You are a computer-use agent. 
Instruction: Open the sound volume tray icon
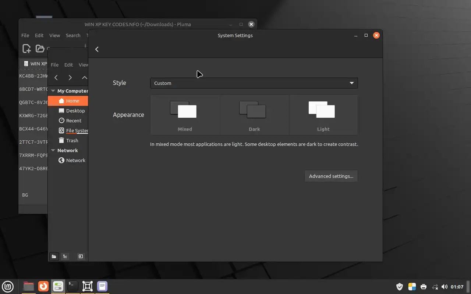445,287
